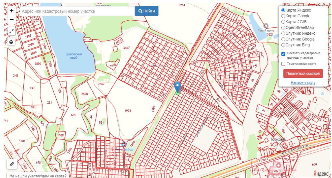332x178 pixels.
Task: Click the Поделиться ссылкой button
Action: [x=303, y=74]
